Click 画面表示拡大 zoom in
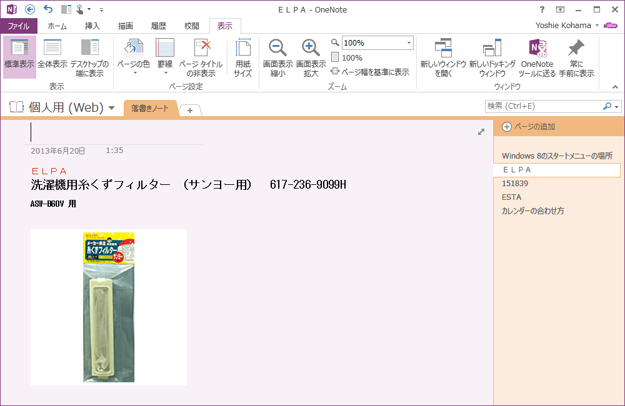 click(311, 57)
